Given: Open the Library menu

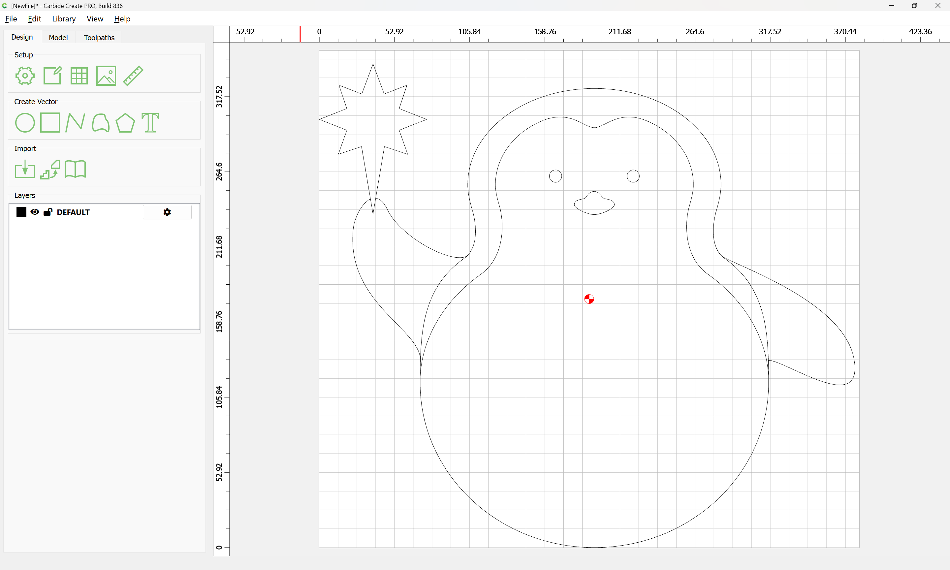Looking at the screenshot, I should tap(64, 19).
